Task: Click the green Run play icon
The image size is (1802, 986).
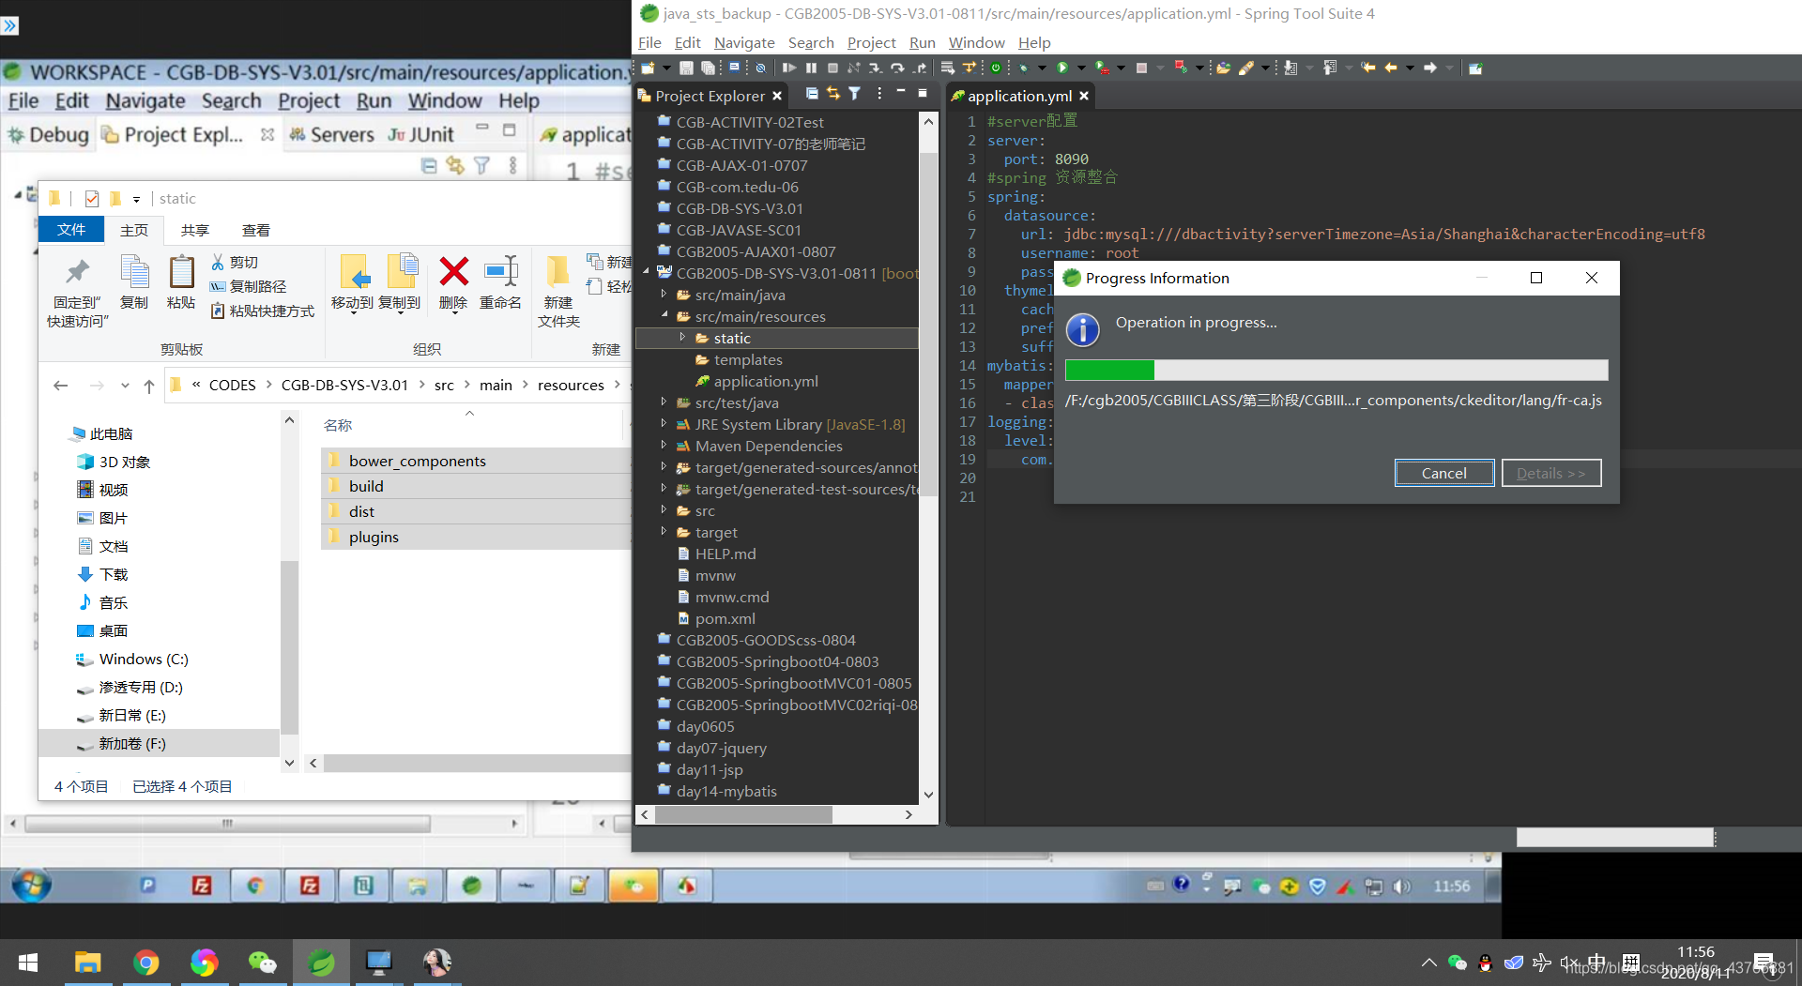Action: 1062,68
